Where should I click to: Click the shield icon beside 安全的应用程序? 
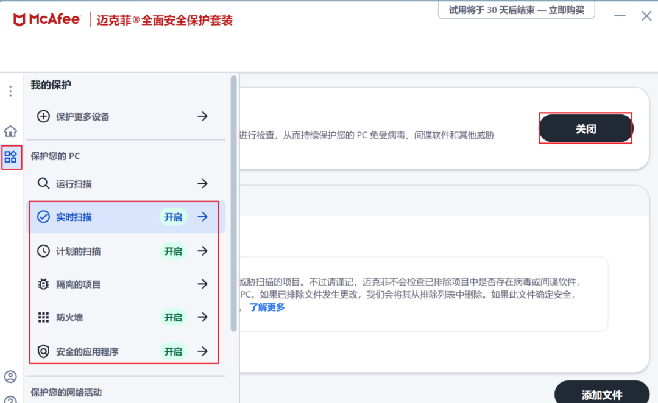(43, 351)
